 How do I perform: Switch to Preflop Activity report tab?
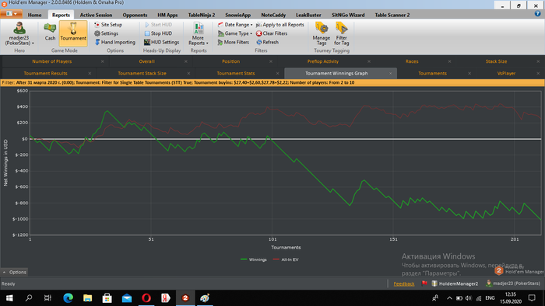322,61
